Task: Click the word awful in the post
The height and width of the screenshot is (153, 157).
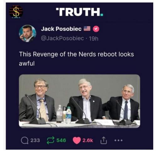Action: coord(27,63)
